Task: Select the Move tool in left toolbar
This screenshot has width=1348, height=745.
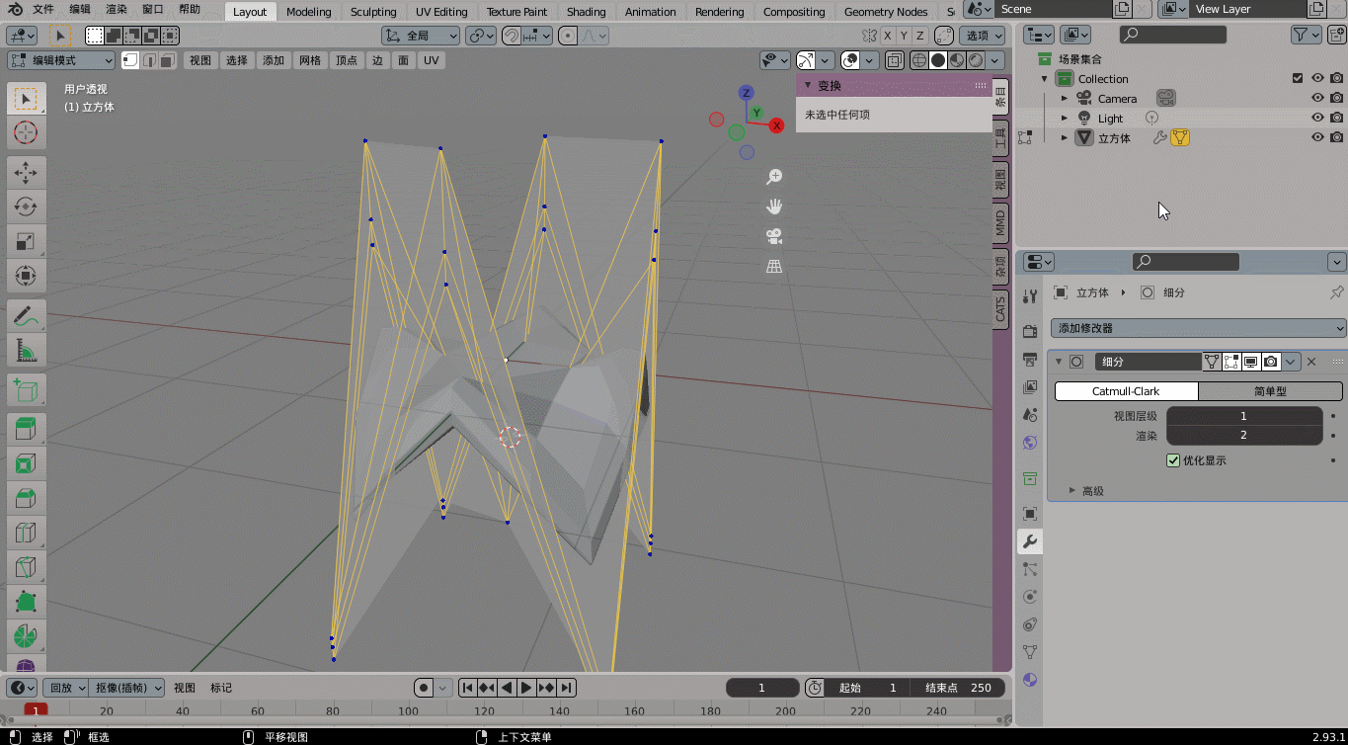Action: click(x=26, y=172)
